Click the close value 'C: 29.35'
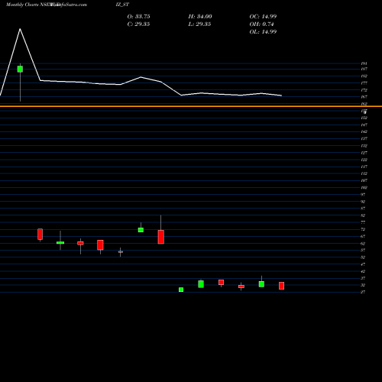382x382 pixels. coord(138,24)
